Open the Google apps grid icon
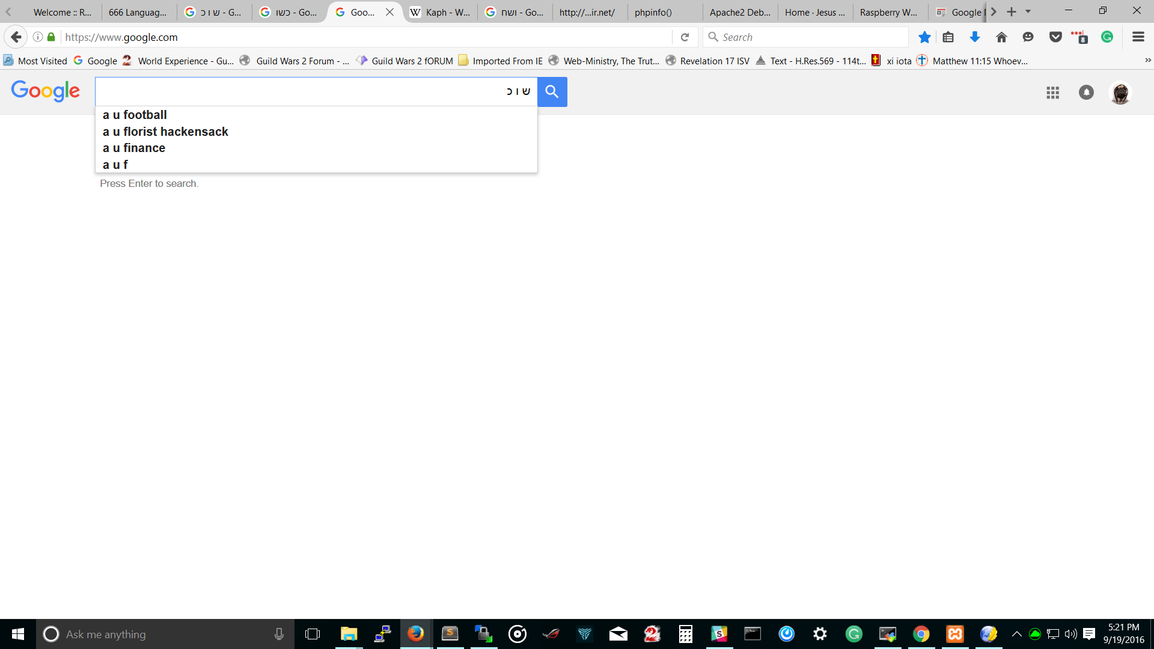 [1052, 93]
